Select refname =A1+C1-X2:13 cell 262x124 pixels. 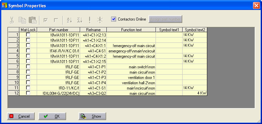pyautogui.click(x=93, y=35)
